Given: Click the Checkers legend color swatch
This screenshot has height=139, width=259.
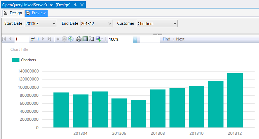Looking at the screenshot, I should 15,60.
